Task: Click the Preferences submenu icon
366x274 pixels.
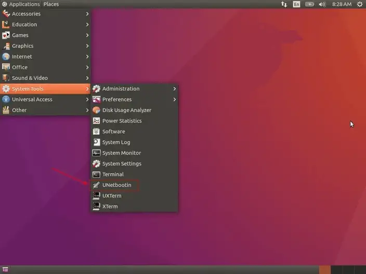Action: [x=96, y=100]
